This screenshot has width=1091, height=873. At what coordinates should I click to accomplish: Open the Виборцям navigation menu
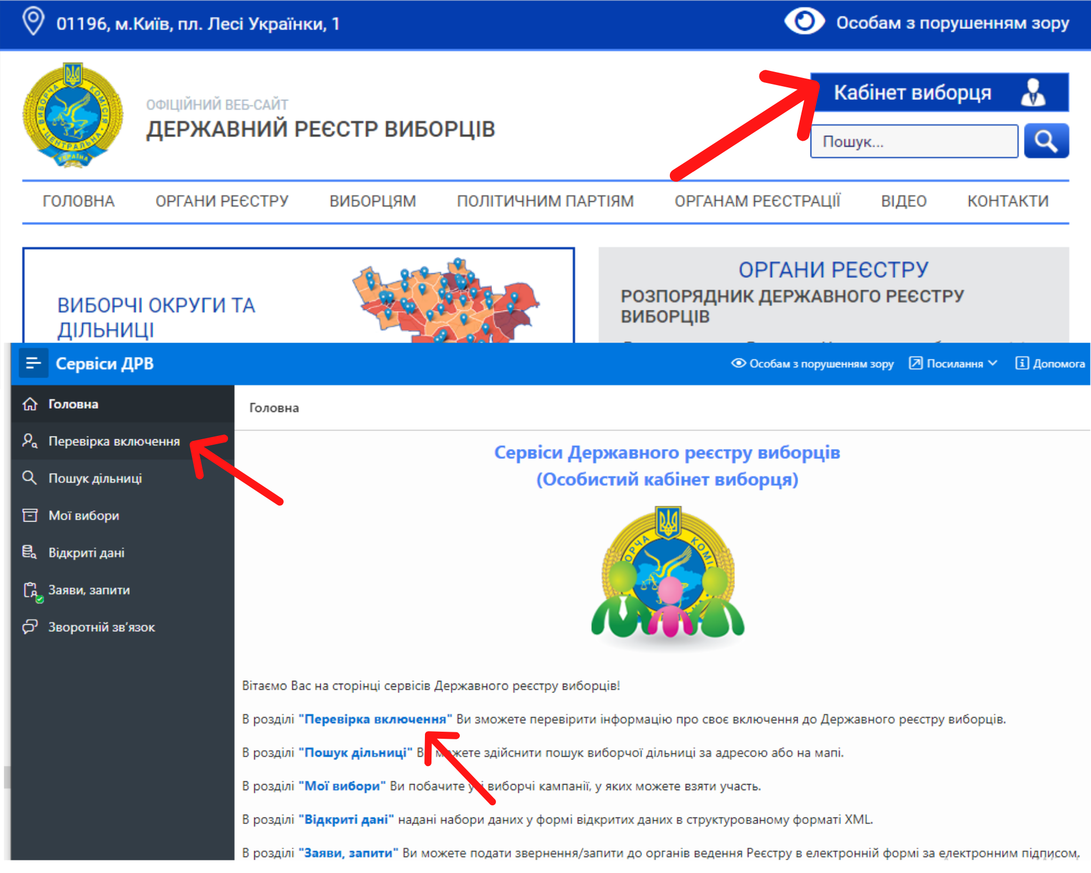[373, 201]
